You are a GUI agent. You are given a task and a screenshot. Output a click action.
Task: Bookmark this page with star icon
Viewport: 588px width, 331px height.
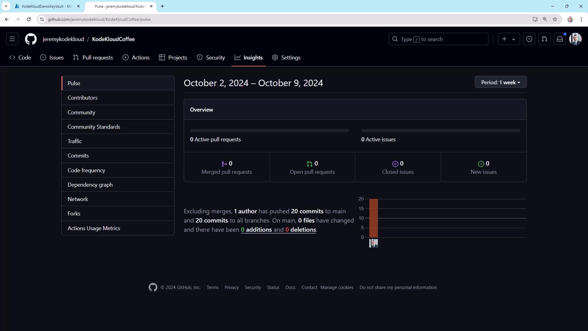(x=555, y=19)
